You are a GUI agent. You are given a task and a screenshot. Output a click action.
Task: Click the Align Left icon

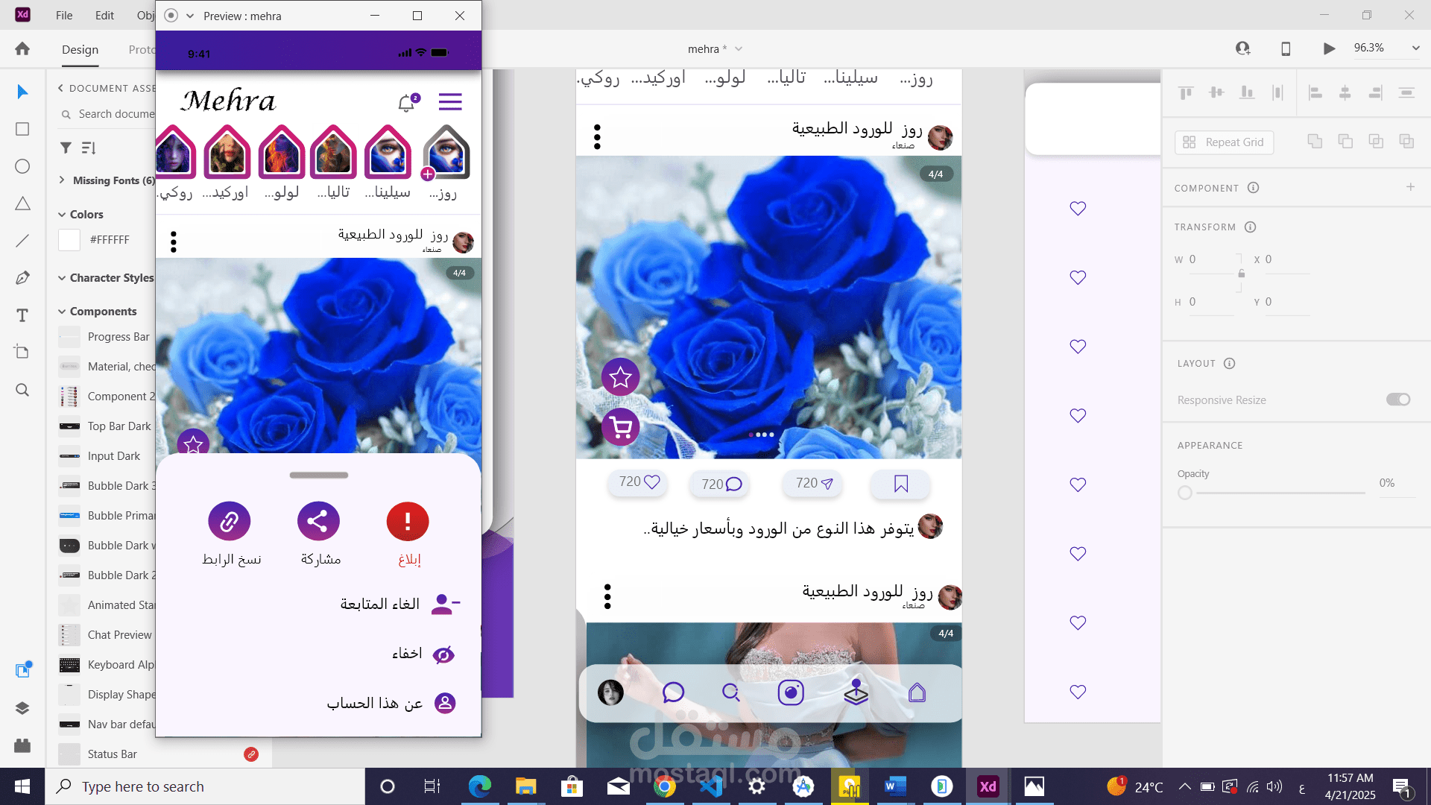click(1315, 92)
